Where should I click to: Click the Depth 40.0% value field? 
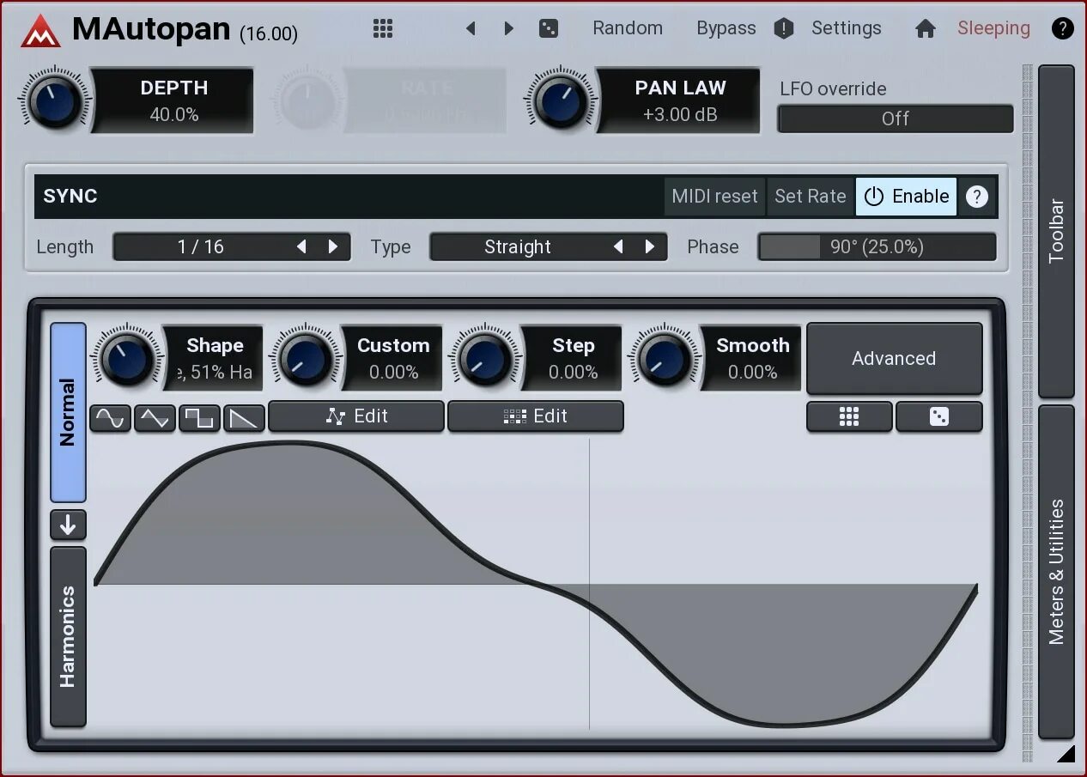pyautogui.click(x=173, y=101)
